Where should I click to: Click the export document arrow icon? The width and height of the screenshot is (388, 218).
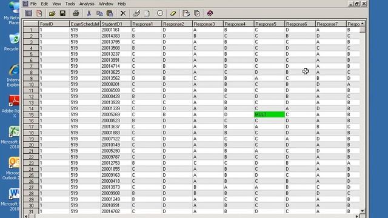click(x=186, y=13)
